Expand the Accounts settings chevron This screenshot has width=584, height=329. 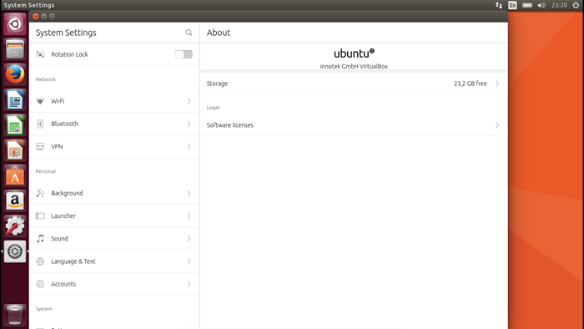189,284
